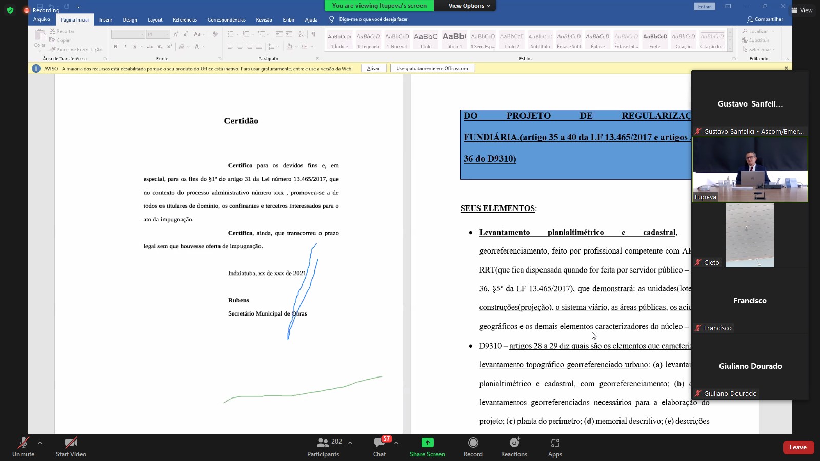The image size is (820, 461).
Task: Click the green encryption shield icon
Action: [x=10, y=10]
